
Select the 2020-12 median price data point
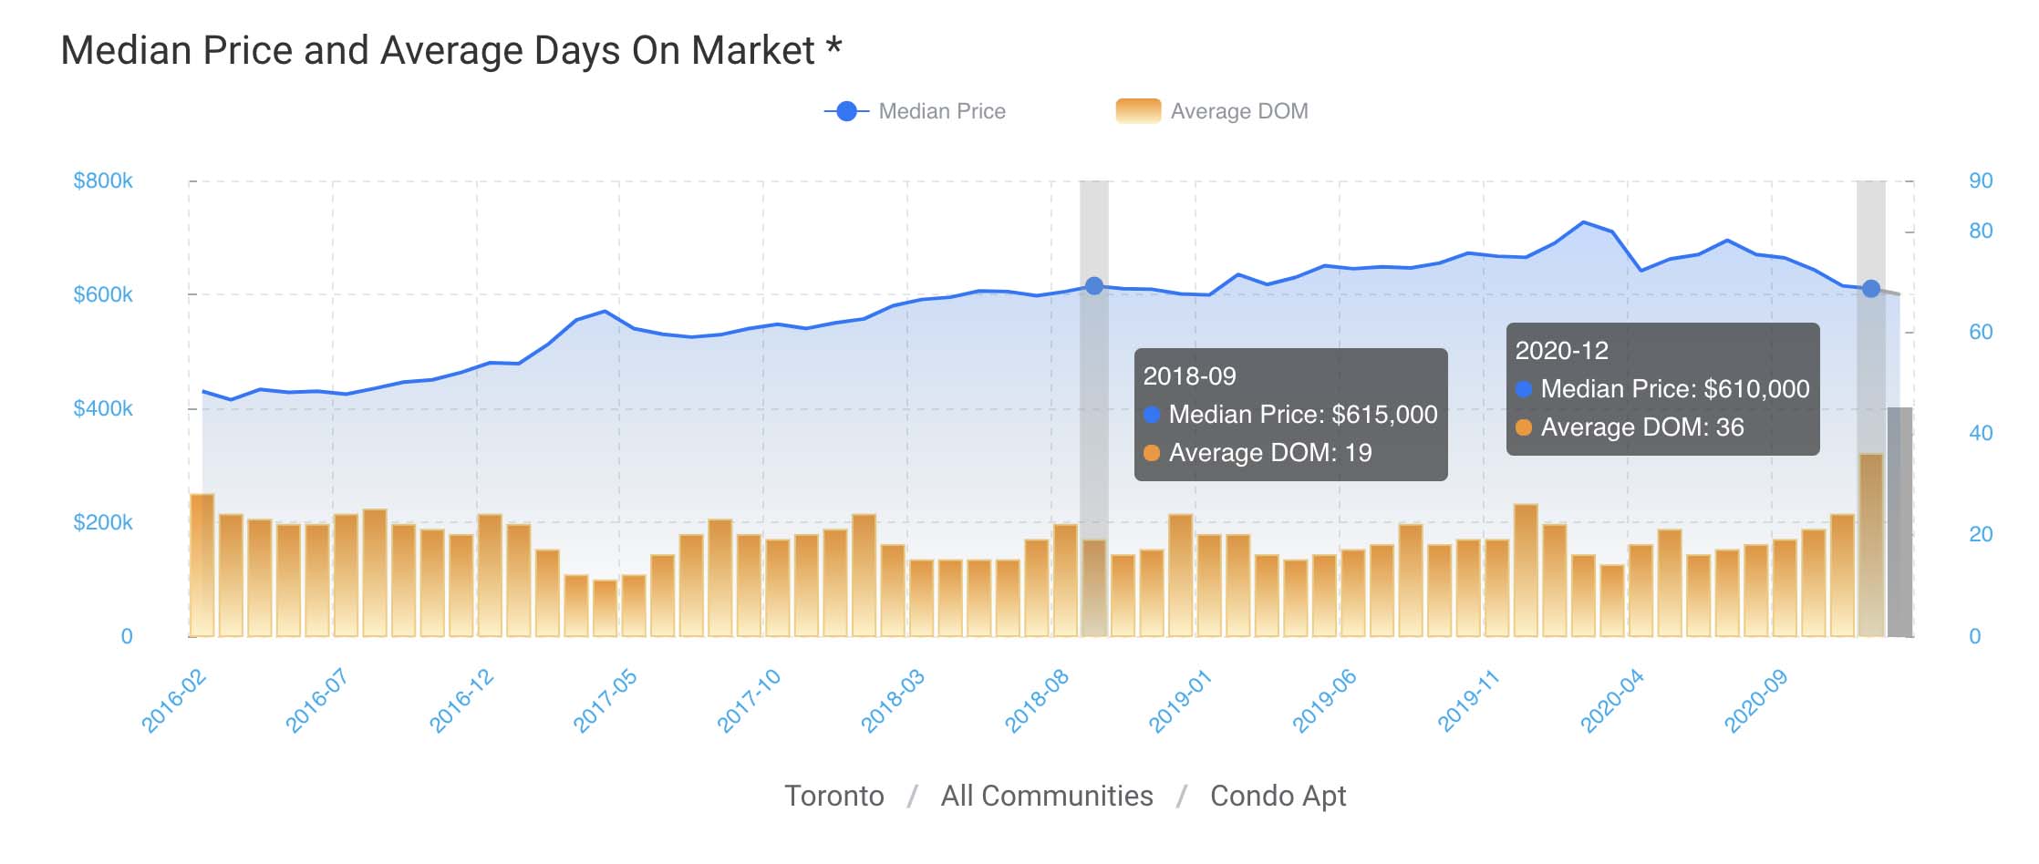(1871, 289)
